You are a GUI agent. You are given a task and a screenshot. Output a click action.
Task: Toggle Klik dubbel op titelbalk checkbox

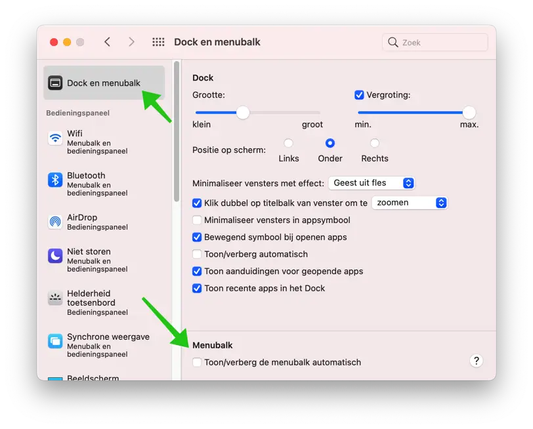[197, 203]
